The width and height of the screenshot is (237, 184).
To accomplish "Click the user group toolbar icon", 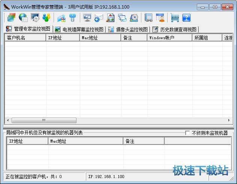I will (46, 17).
